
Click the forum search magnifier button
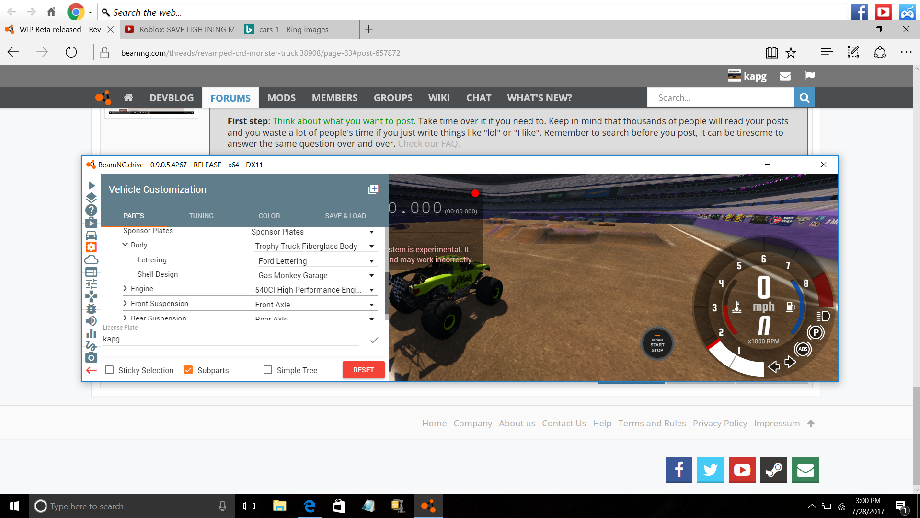pyautogui.click(x=805, y=98)
